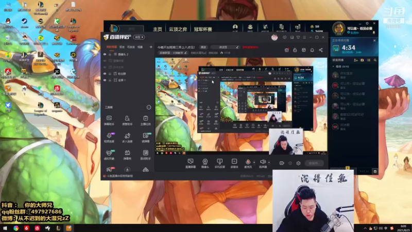Click the 修改 title edit button
Image resolution: width=412 pixels, height=232 pixels.
203,47
